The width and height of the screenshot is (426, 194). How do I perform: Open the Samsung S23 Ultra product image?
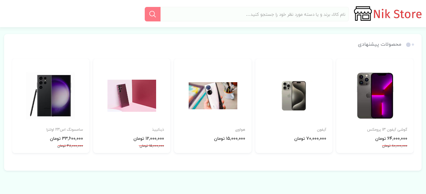coord(51,96)
